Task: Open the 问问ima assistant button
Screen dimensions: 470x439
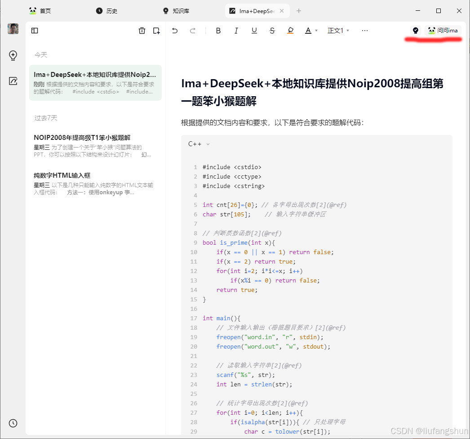Action: tap(443, 30)
